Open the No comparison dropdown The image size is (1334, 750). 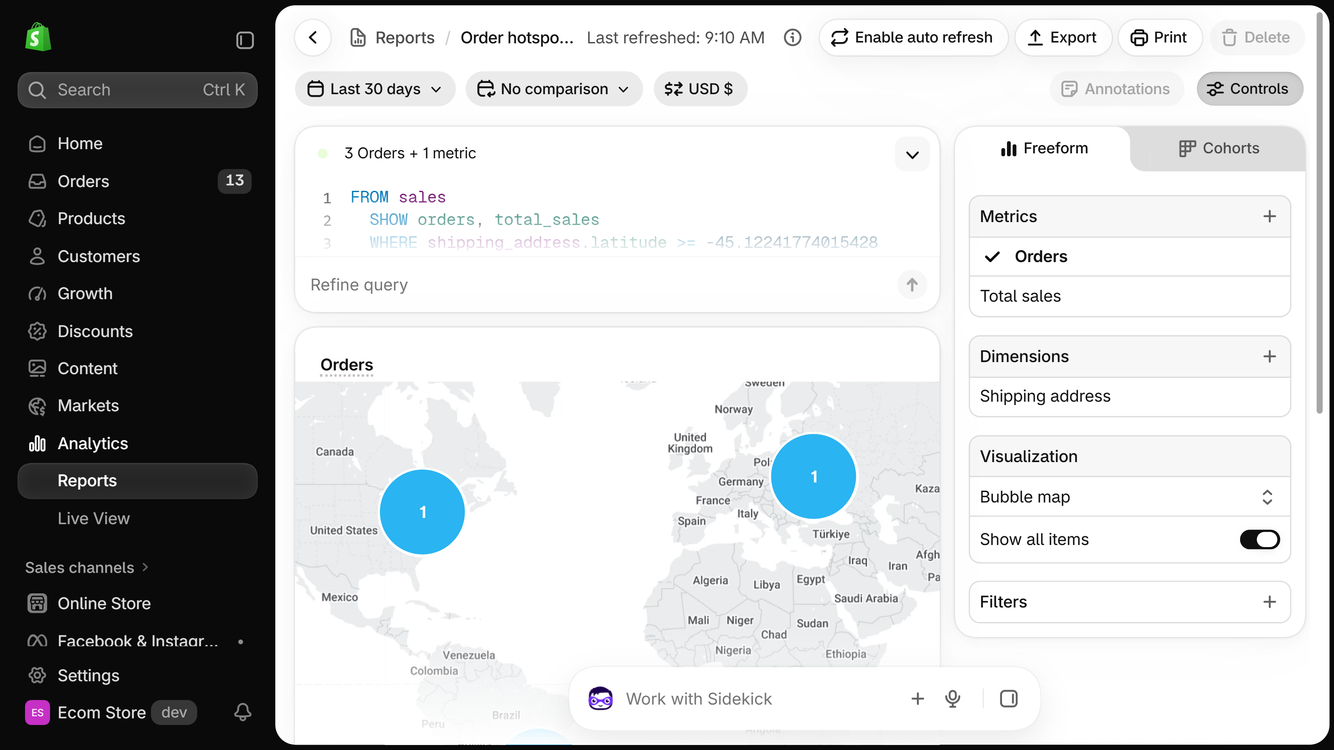click(554, 89)
